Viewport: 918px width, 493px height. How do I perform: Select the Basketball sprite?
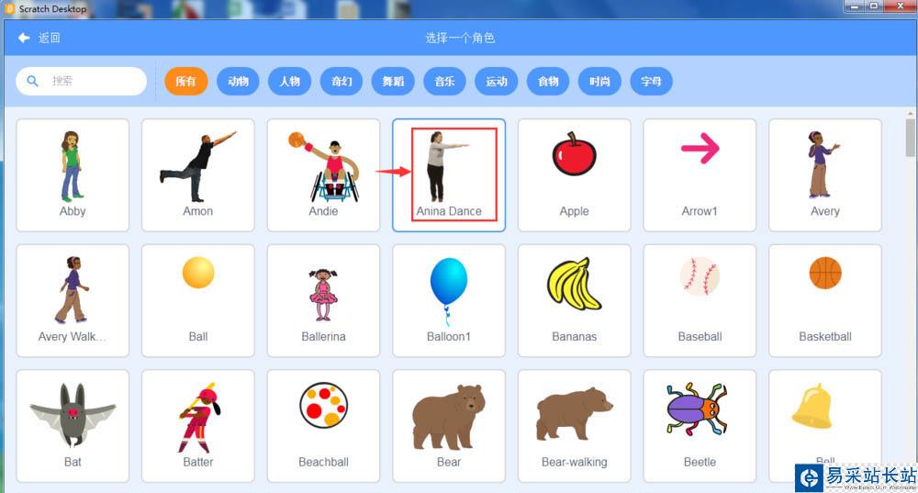[825, 300]
